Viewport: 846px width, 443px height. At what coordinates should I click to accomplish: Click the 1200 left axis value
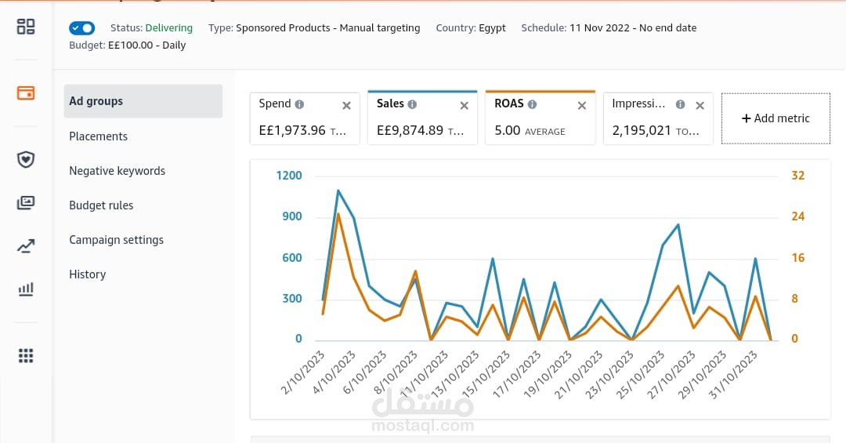(x=289, y=176)
